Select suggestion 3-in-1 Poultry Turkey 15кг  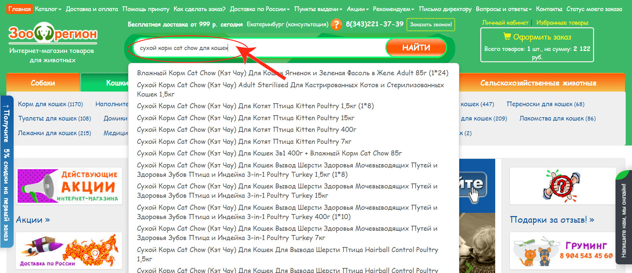tap(287, 191)
